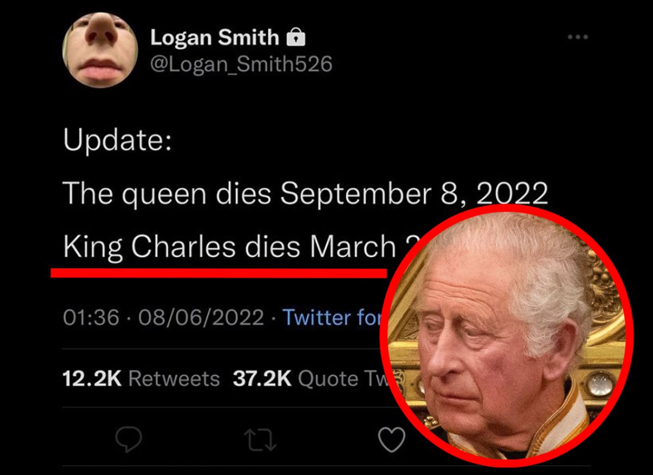Screen dimensions: 653x475
Task: Open Logan Smith's profile avatar
Action: (x=100, y=50)
